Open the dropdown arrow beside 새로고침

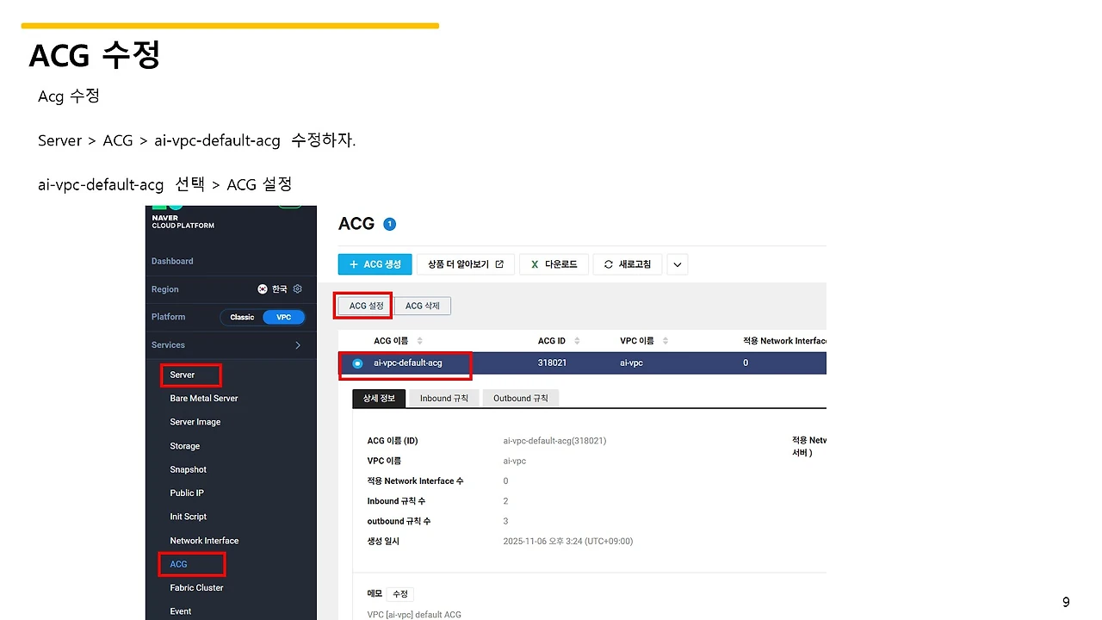677,263
